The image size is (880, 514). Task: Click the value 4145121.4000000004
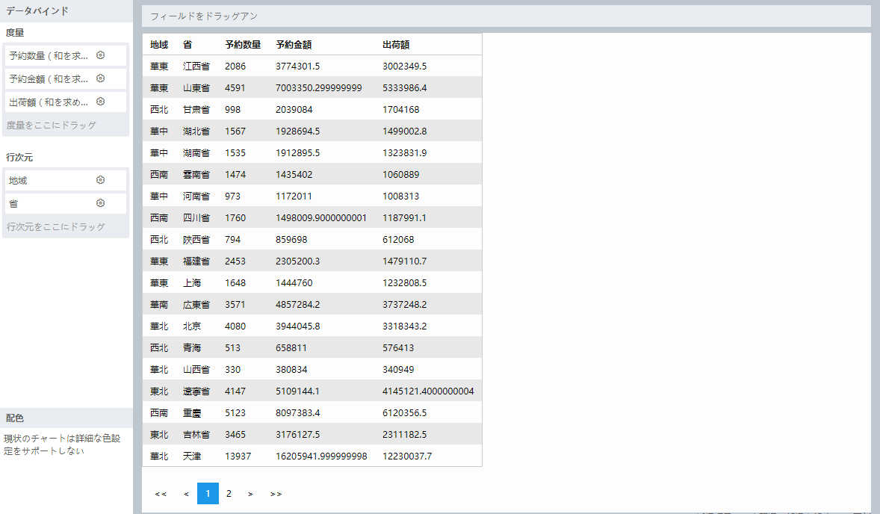tap(428, 391)
